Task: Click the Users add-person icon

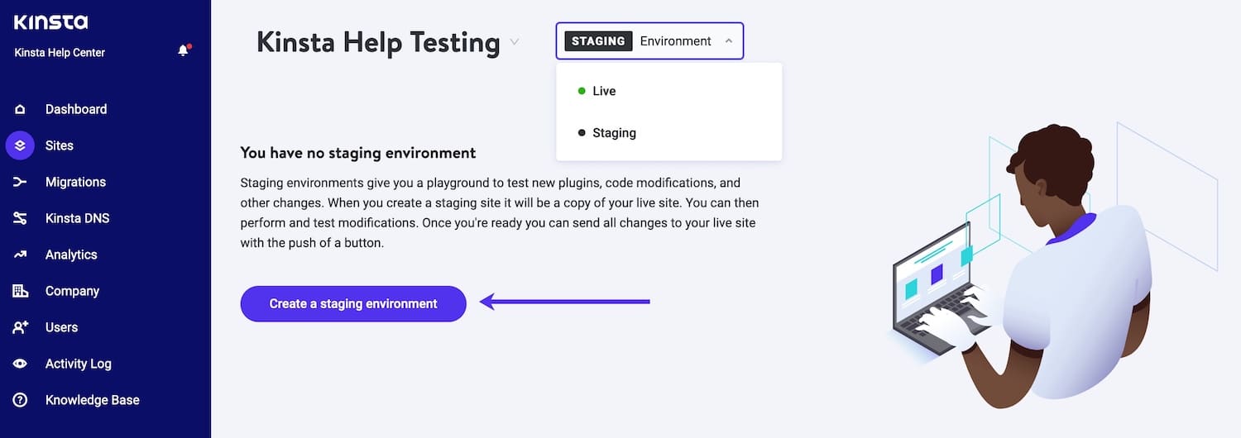Action: 20,327
